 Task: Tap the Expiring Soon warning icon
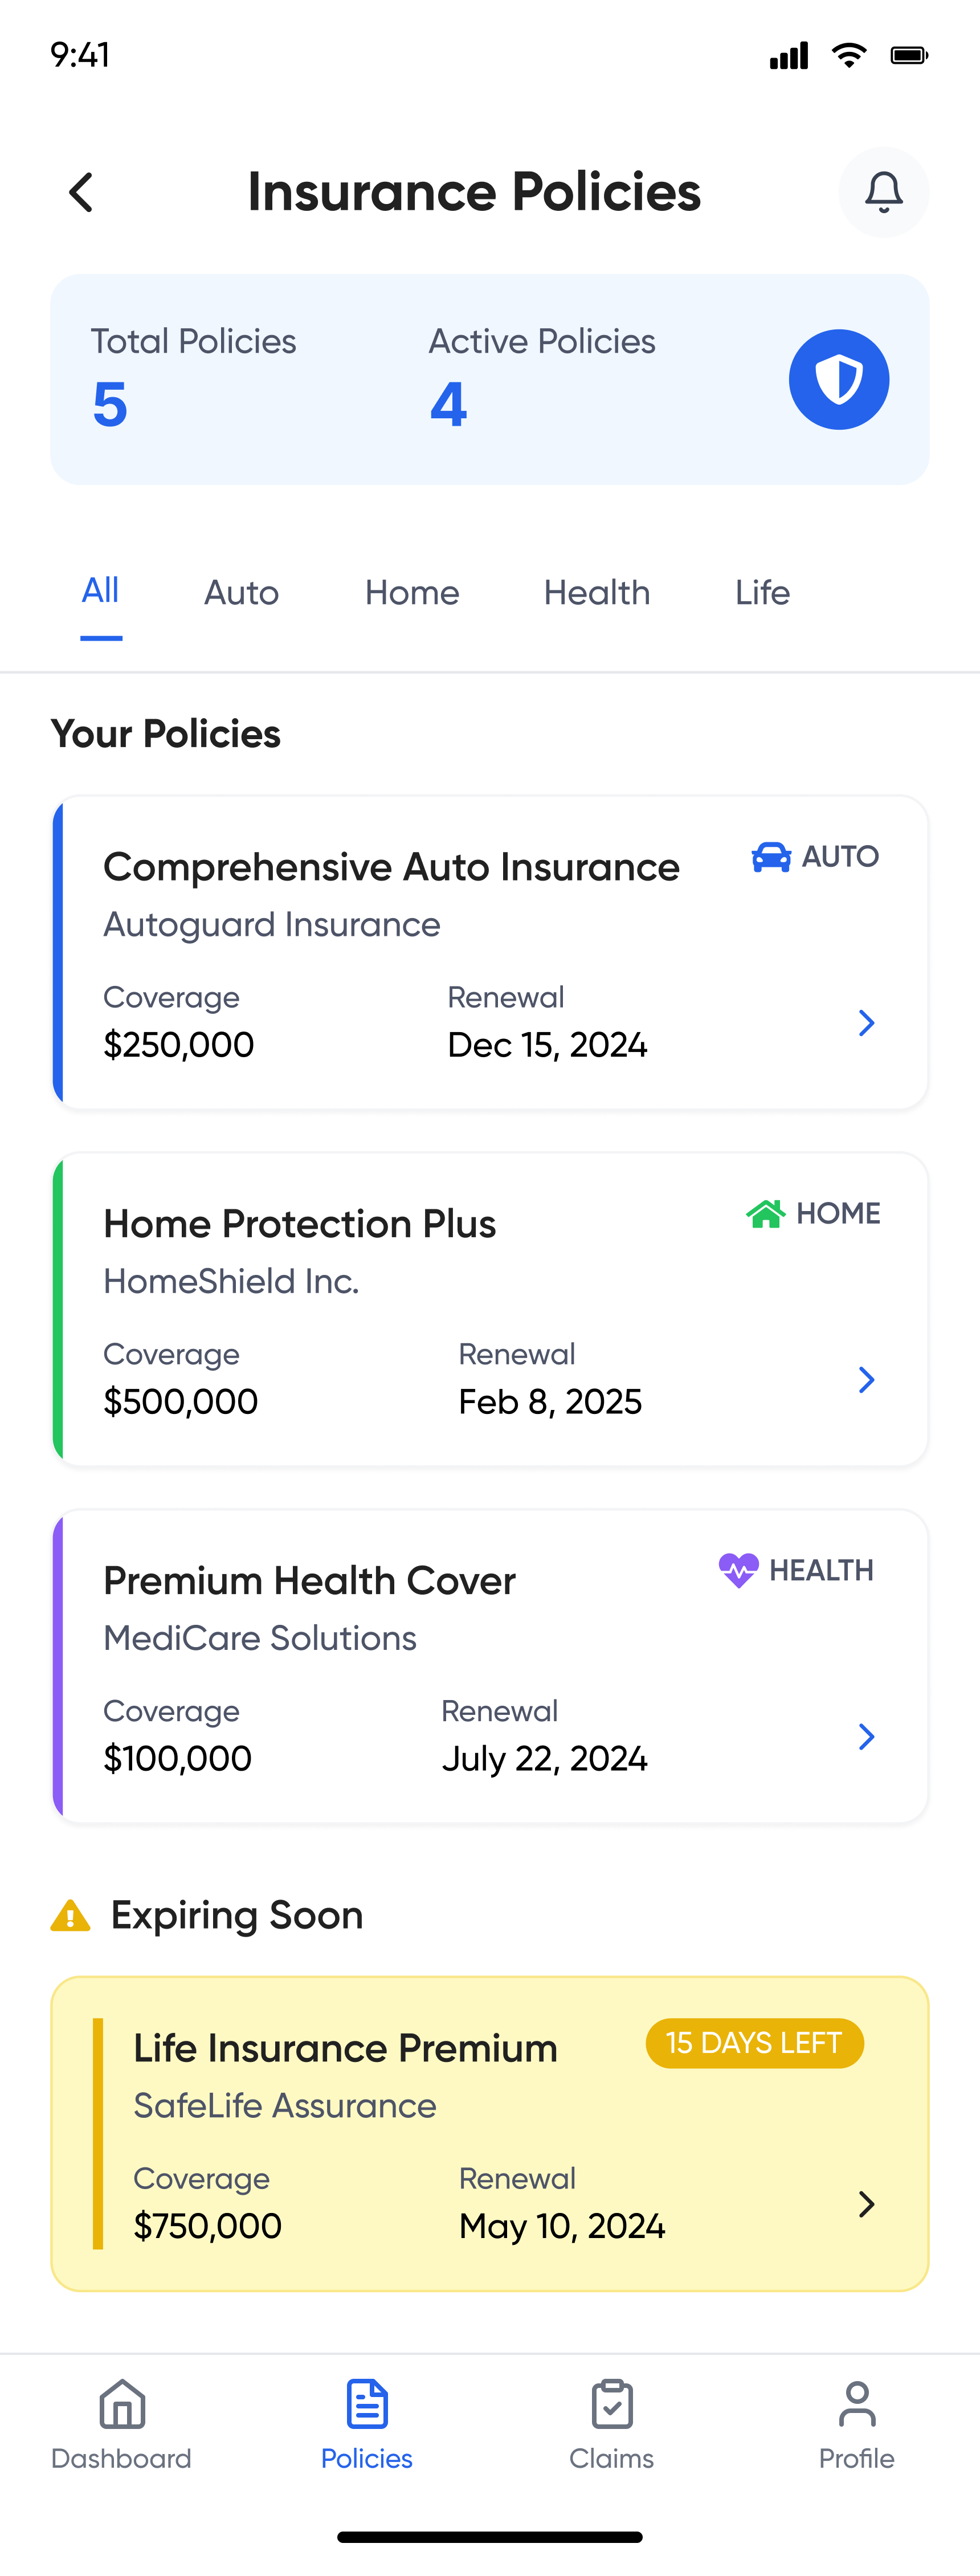70,1915
